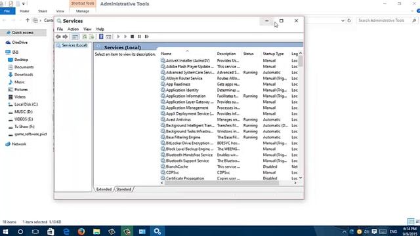420x236 pixels.
Task: Open Share ribbon tab in Explorer window
Action: (x=43, y=11)
